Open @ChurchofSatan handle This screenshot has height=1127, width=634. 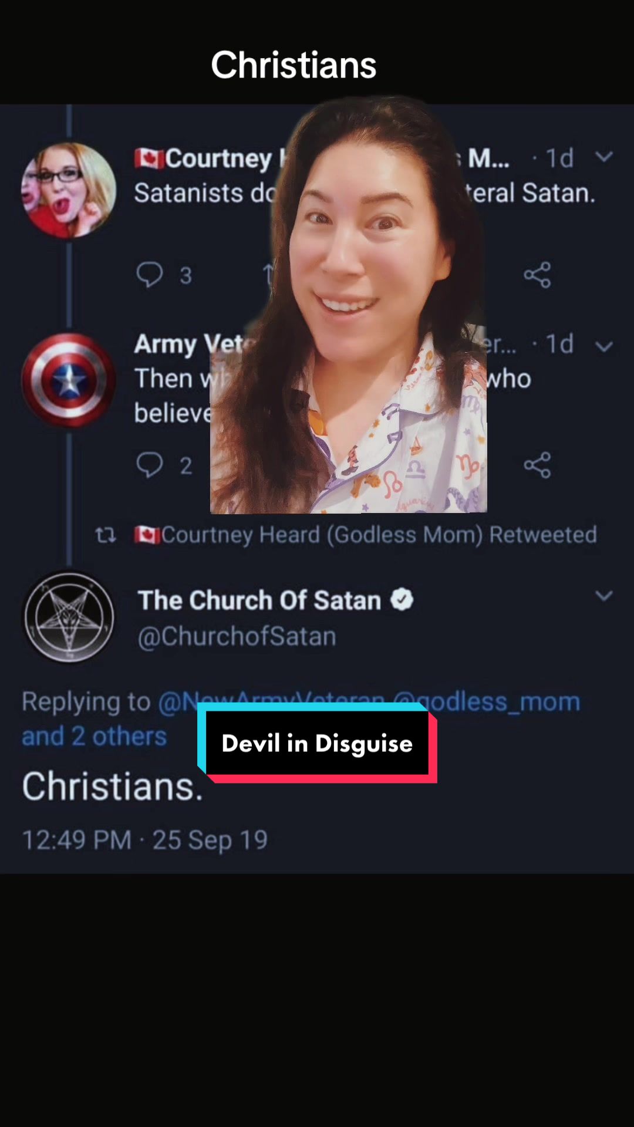tap(237, 636)
